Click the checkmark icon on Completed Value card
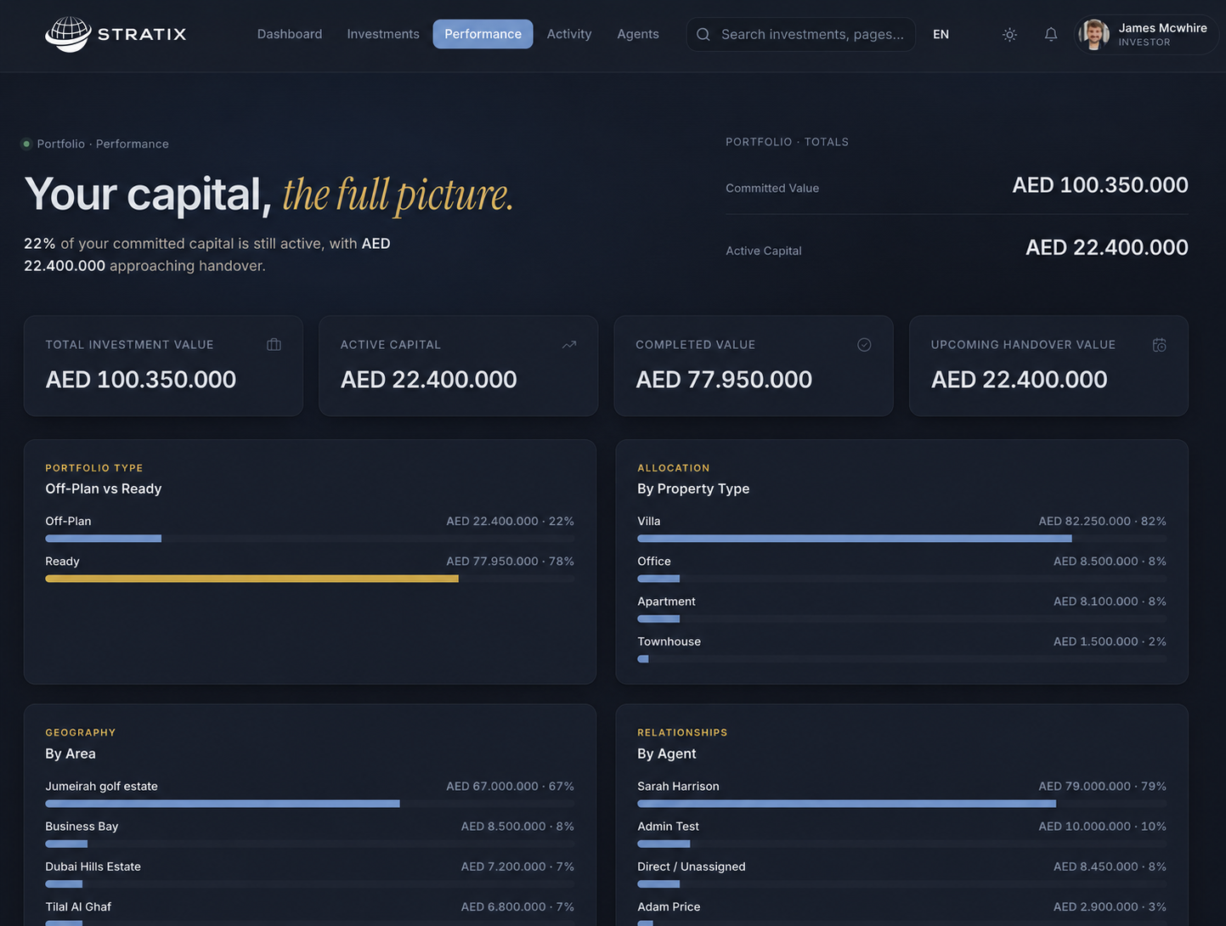The image size is (1226, 926). pyautogui.click(x=864, y=345)
